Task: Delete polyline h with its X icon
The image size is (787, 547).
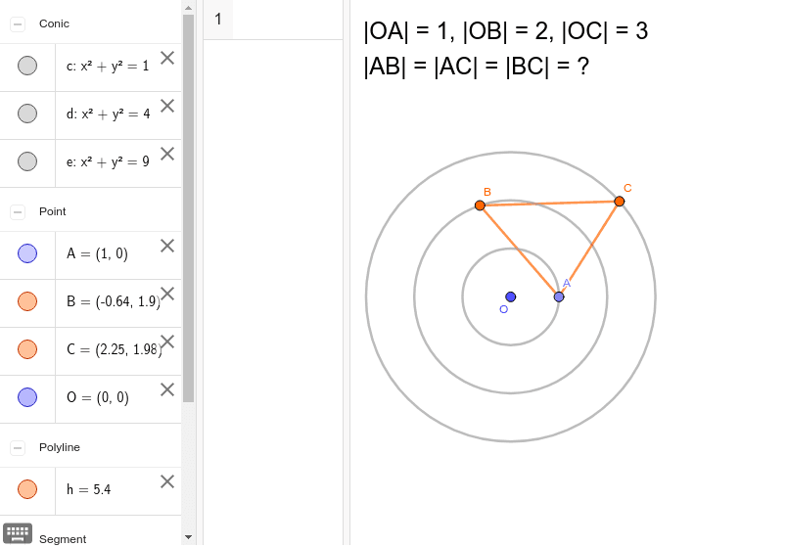Action: click(167, 481)
